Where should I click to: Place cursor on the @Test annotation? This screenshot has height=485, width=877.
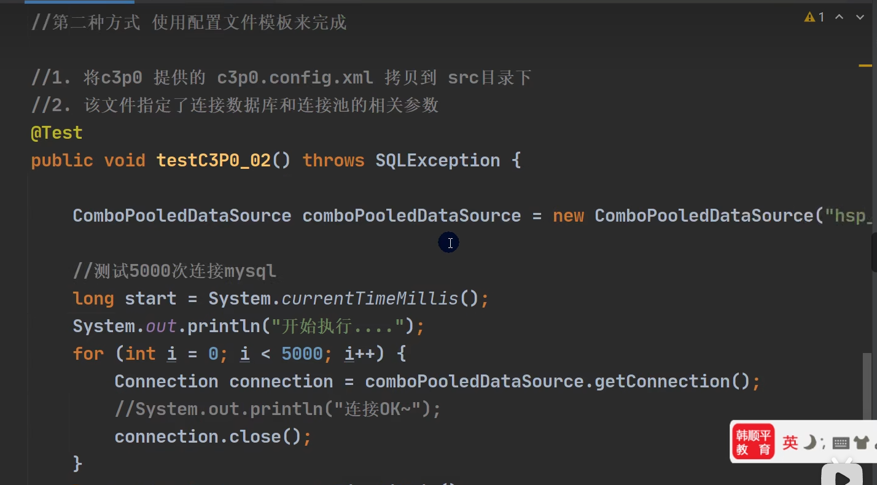[x=57, y=133]
